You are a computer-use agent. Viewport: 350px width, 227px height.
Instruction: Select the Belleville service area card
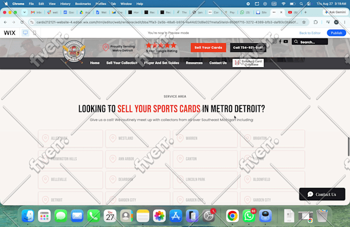71,180
